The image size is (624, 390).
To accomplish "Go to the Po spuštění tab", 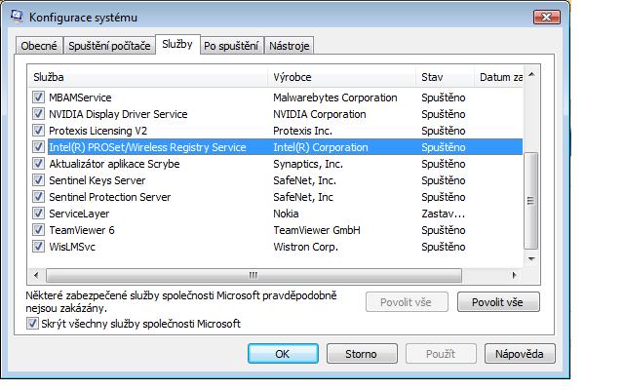I will pos(231,46).
